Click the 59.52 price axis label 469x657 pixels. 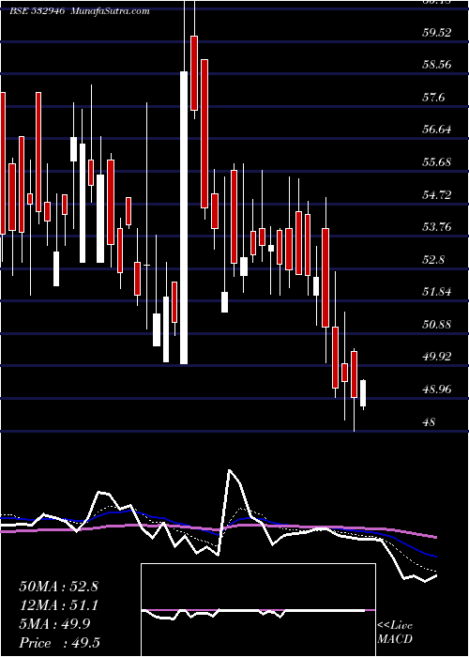tap(437, 32)
